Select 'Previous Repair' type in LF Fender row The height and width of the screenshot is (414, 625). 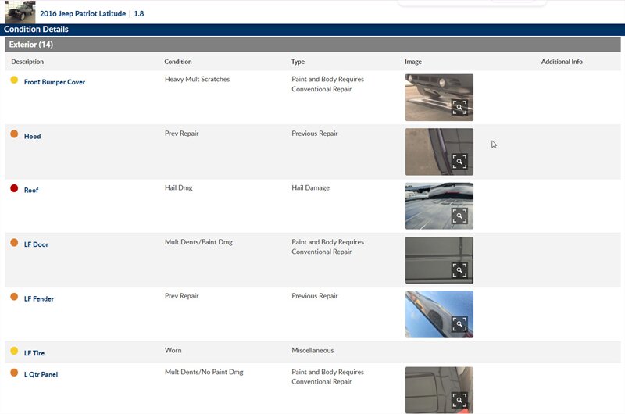point(315,296)
